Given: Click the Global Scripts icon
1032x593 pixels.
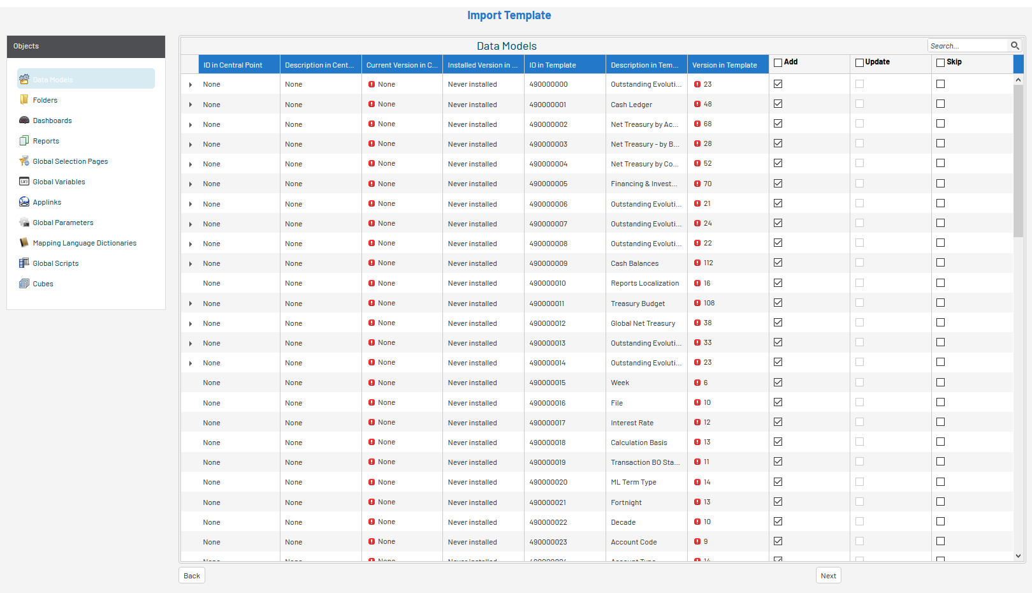Looking at the screenshot, I should click(24, 263).
